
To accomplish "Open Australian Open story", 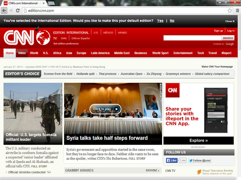I will pyautogui.click(x=131, y=74).
